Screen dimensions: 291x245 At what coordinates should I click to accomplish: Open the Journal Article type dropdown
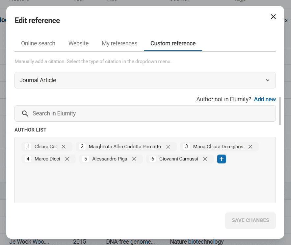click(145, 80)
